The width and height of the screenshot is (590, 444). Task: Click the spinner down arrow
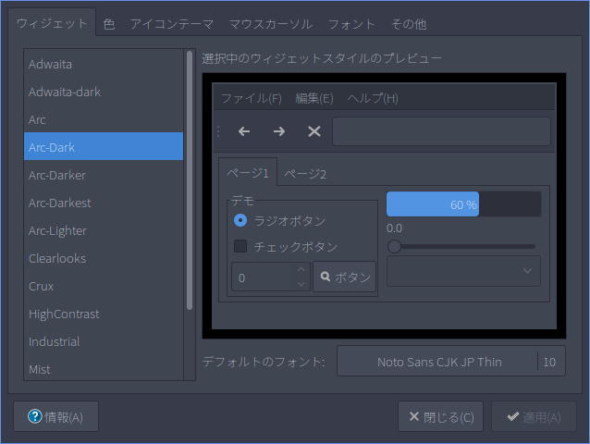301,284
